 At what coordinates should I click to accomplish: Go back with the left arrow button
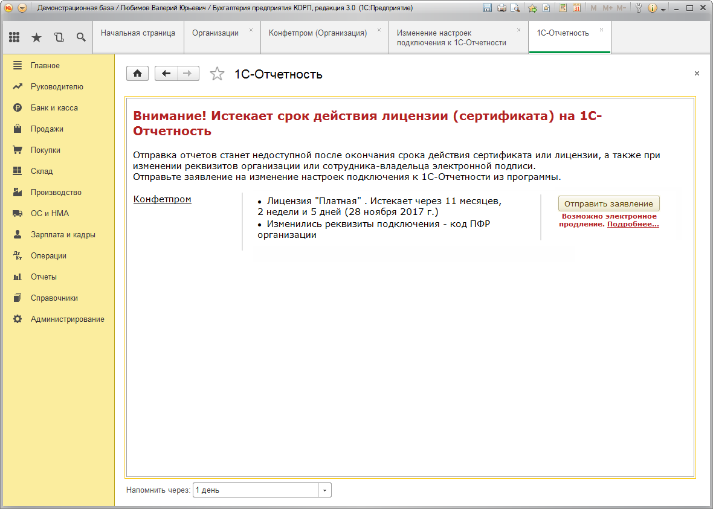(x=166, y=74)
